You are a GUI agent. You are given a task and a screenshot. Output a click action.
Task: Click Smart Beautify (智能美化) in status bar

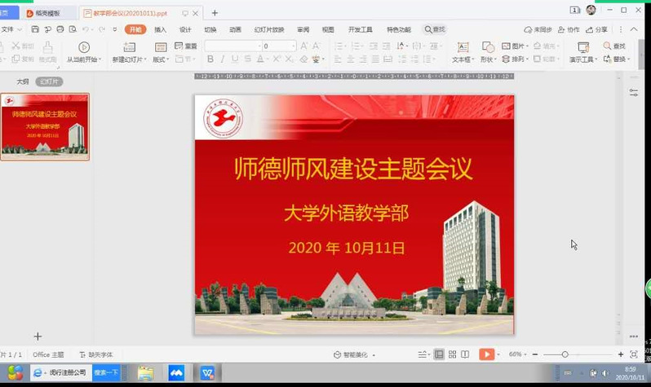pos(351,354)
